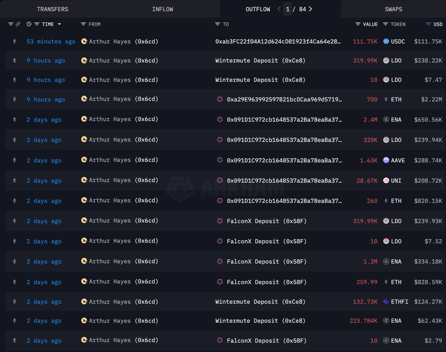Viewport: 446px width, 352px height.
Task: Open the TIME column sort dropdown arrow
Action: tap(60, 25)
